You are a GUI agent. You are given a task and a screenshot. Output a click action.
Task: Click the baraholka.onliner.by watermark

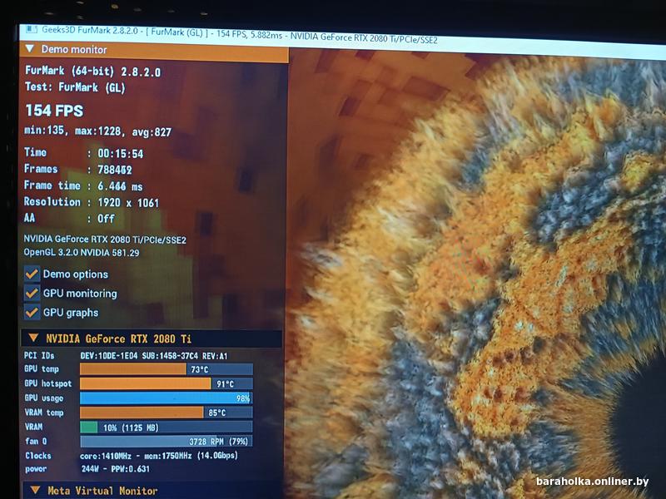click(592, 482)
